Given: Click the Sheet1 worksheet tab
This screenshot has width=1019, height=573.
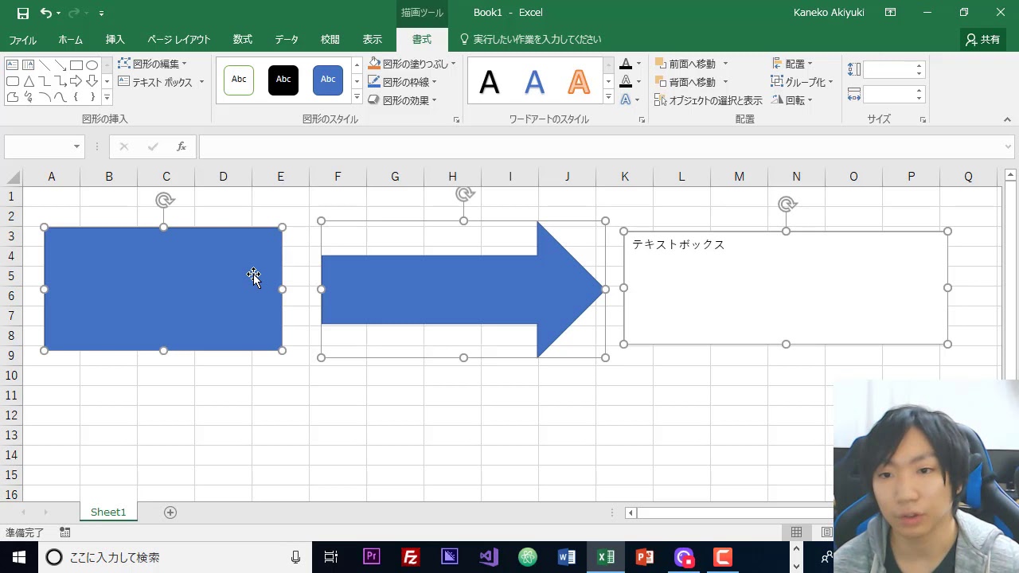Looking at the screenshot, I should coord(108,513).
